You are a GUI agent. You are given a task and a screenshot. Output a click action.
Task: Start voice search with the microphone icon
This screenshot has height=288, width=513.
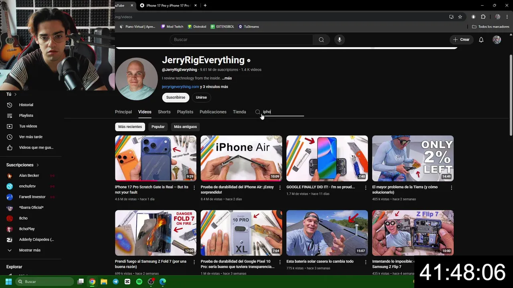[339, 40]
